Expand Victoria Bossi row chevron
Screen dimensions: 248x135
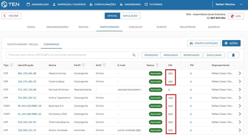tap(240, 81)
